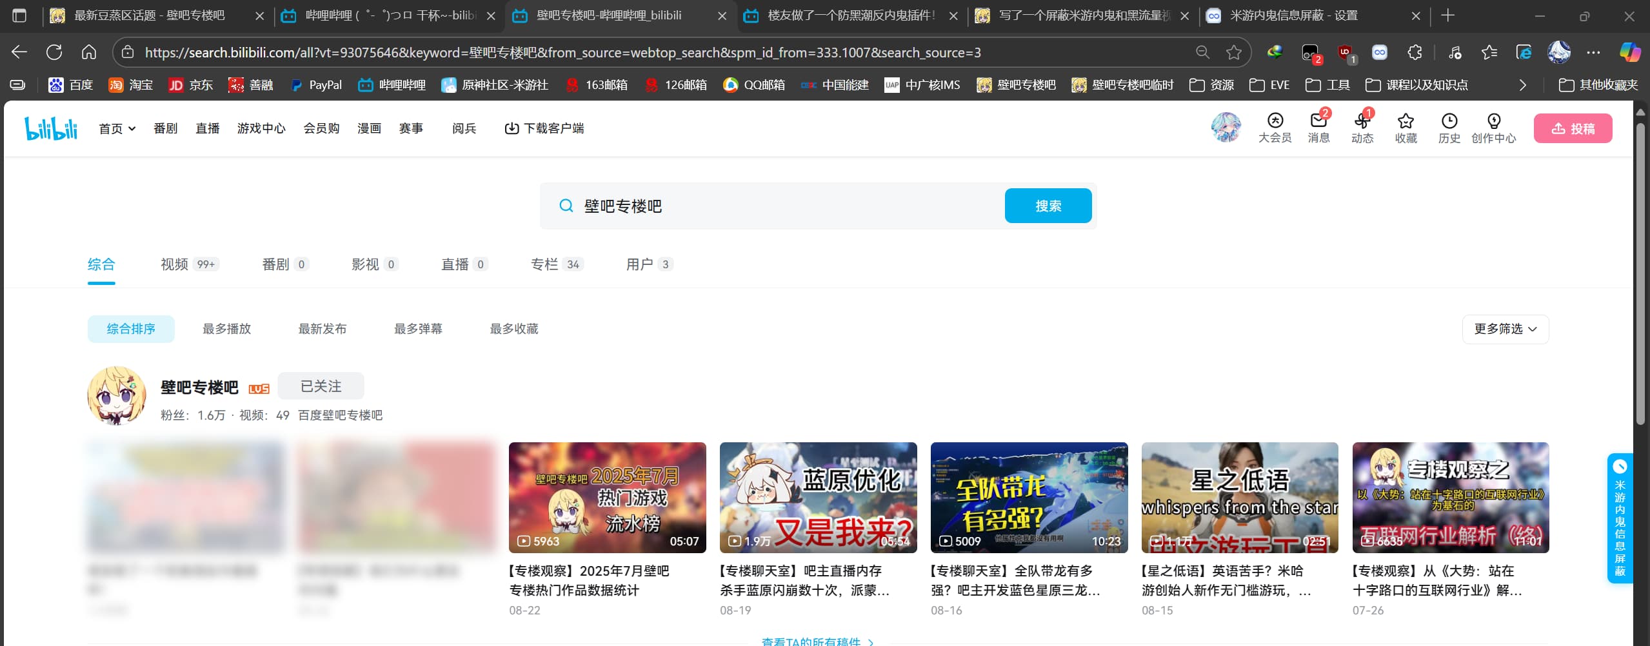The height and width of the screenshot is (646, 1650).
Task: Select the 最多播放 sort option
Action: point(226,329)
